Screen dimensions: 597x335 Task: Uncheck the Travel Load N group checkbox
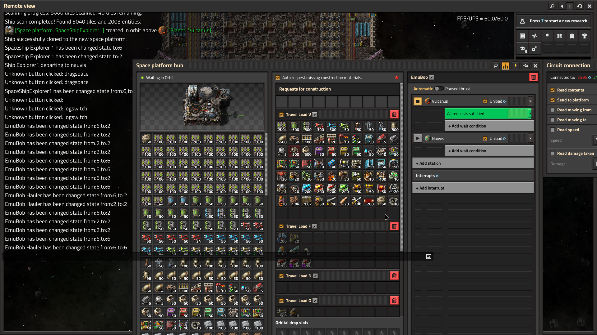tap(281, 276)
